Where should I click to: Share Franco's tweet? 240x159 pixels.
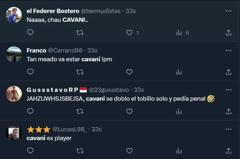click(228, 72)
